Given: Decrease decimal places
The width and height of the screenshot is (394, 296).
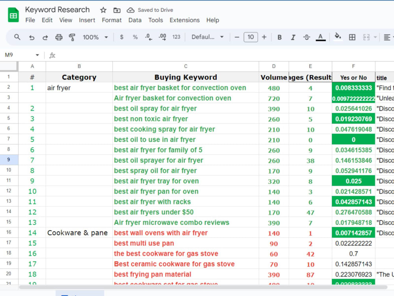Looking at the screenshot, I should pyautogui.click(x=149, y=37).
